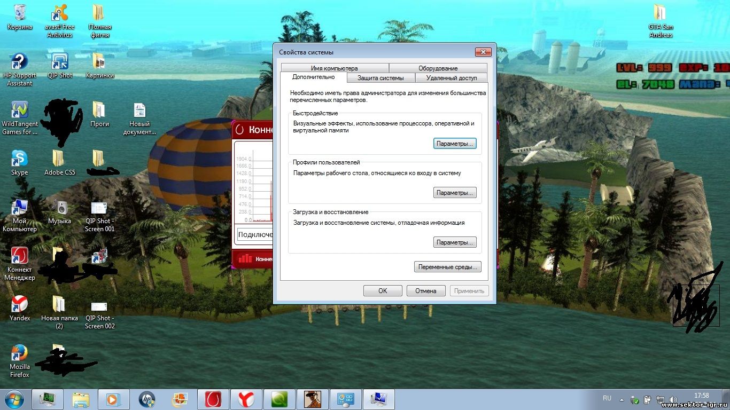
Task: Switch to GTA San Andreas taskbar icon
Action: point(312,399)
